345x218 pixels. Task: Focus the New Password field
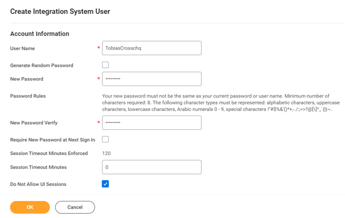pos(151,79)
